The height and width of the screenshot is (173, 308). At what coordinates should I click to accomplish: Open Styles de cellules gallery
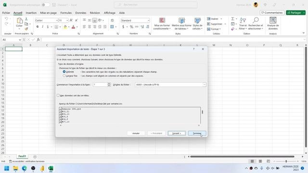pyautogui.click(x=197, y=24)
